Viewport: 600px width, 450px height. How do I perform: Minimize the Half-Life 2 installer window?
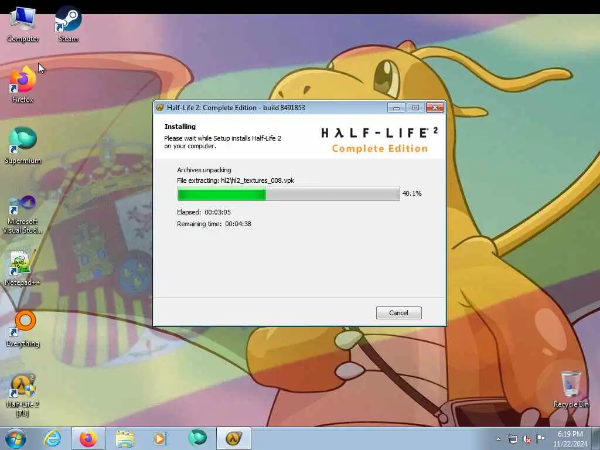tap(396, 108)
